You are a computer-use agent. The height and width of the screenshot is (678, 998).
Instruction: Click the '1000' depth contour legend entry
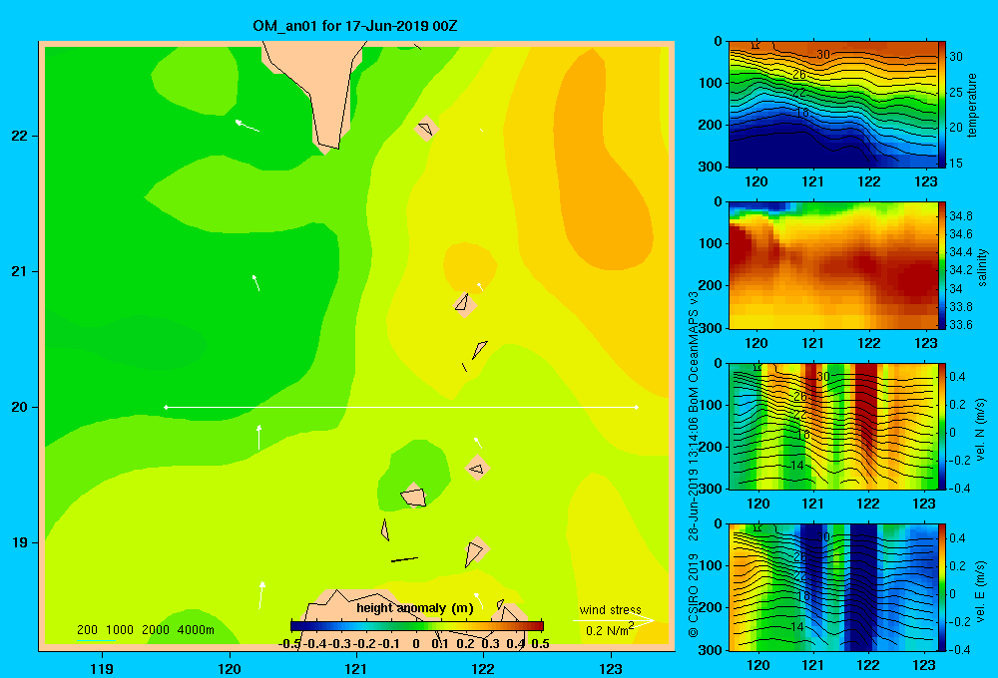(120, 630)
